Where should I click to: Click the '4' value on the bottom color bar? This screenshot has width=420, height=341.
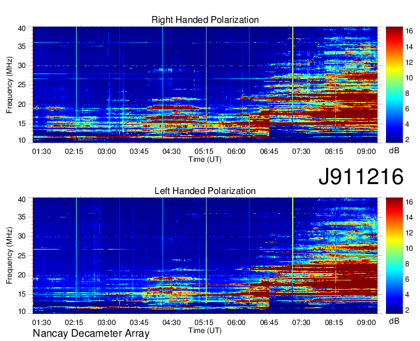407,295
